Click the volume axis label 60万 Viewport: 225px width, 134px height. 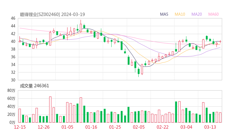pos(11,98)
